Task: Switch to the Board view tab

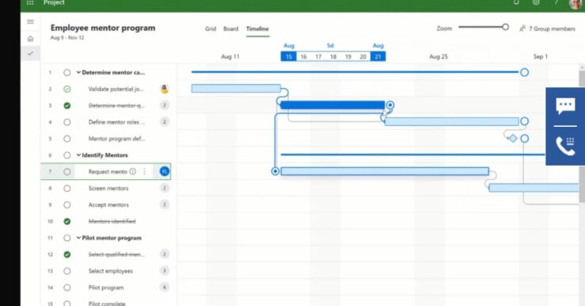Action: [x=231, y=29]
